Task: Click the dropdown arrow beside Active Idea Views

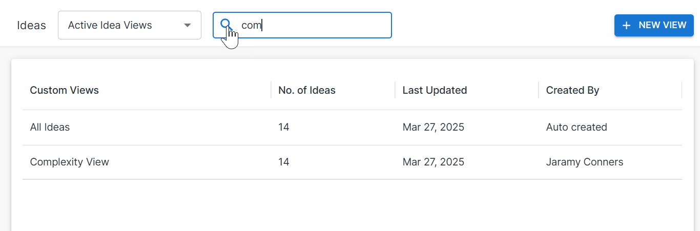Action: (188, 25)
